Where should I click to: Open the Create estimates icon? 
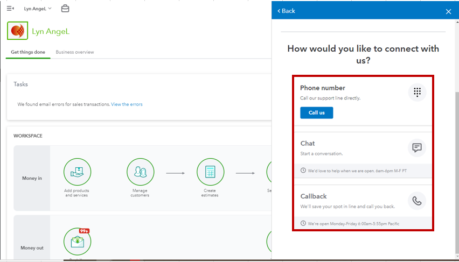click(x=210, y=172)
